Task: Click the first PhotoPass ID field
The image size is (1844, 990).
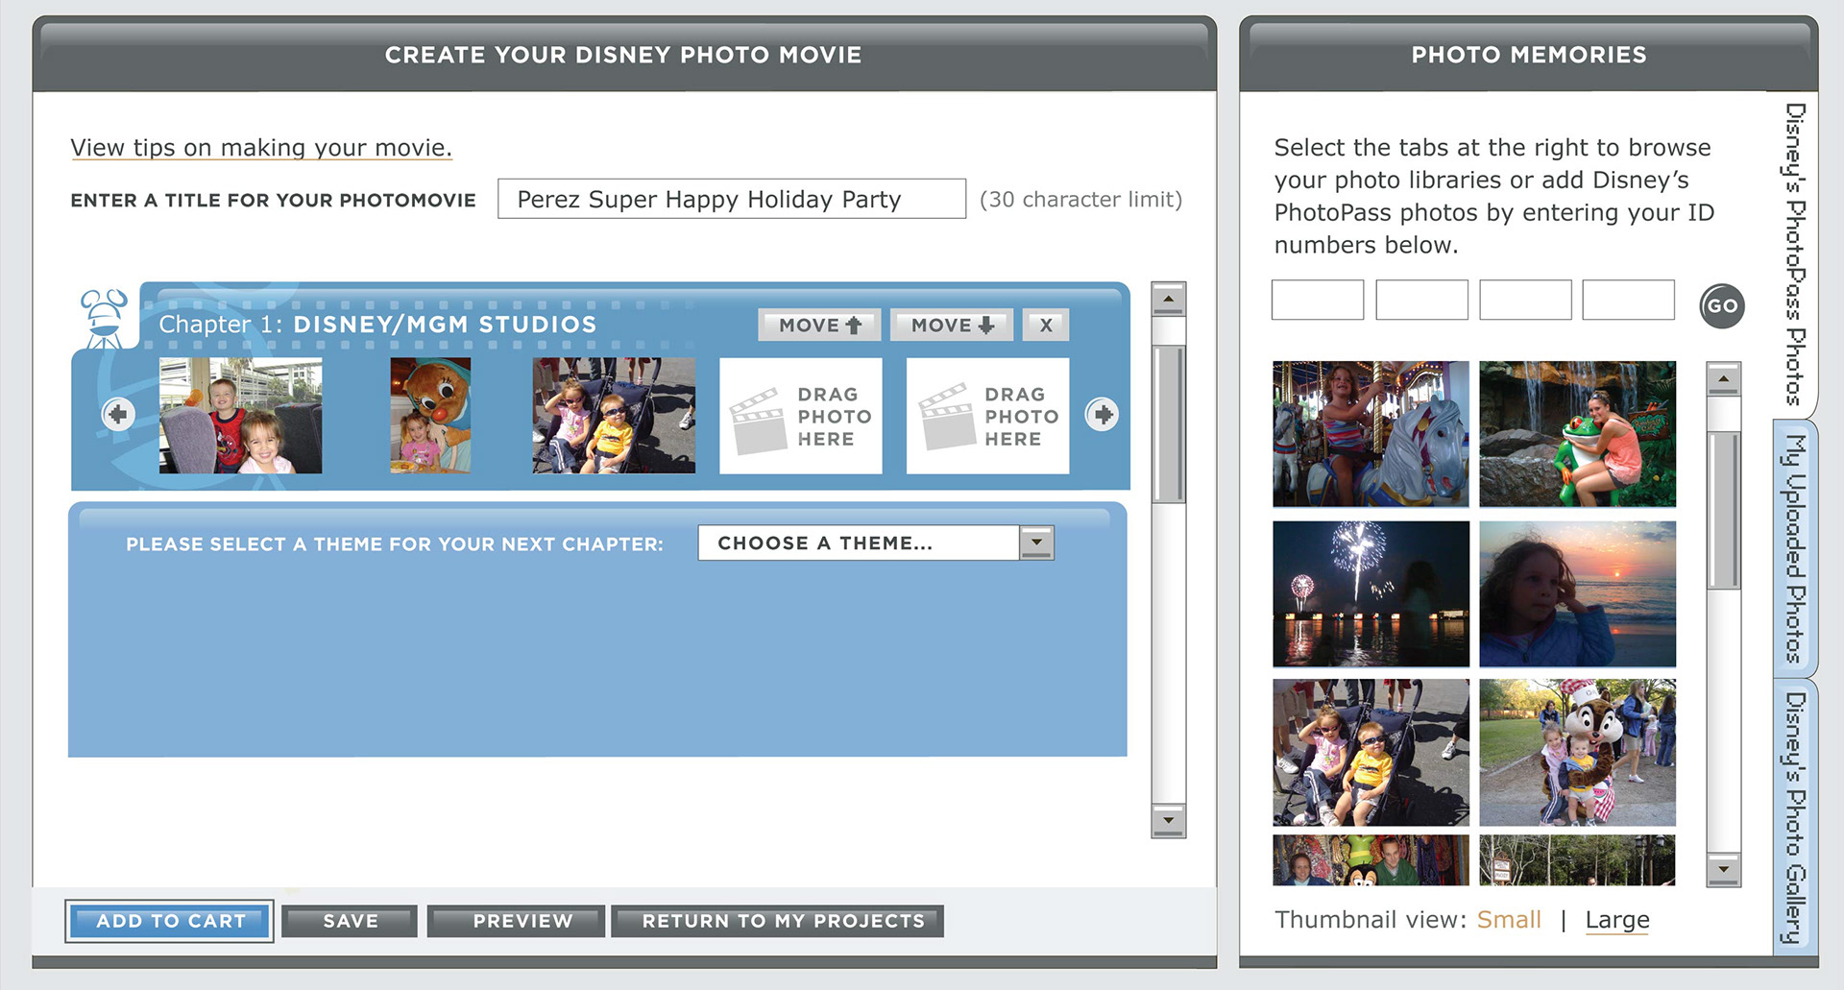Action: coord(1318,300)
